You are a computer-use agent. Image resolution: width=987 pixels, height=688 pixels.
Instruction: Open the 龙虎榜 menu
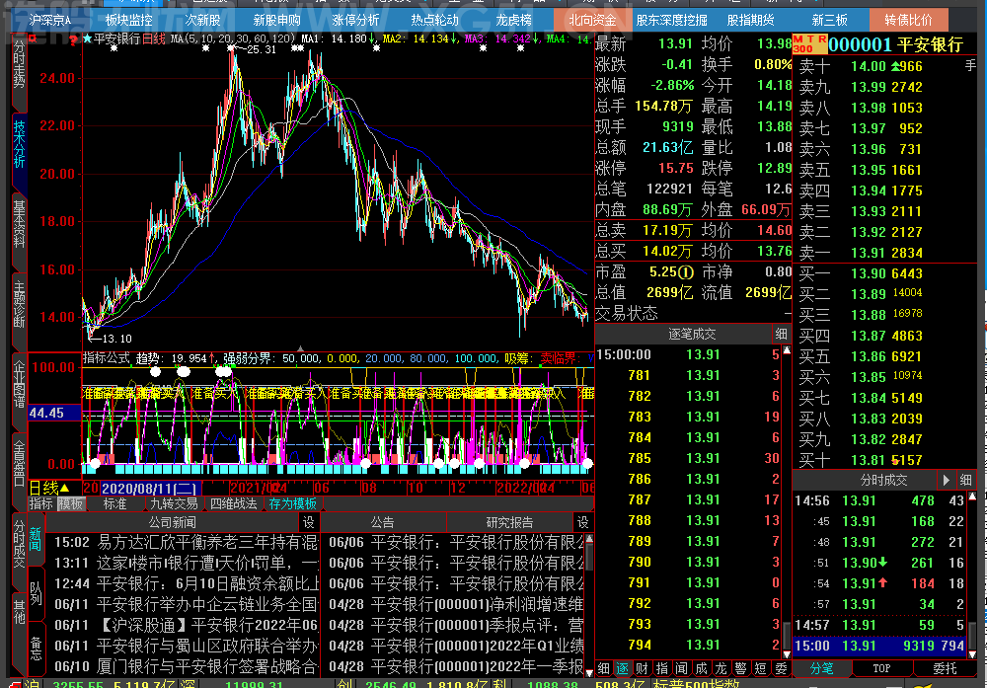(x=513, y=20)
